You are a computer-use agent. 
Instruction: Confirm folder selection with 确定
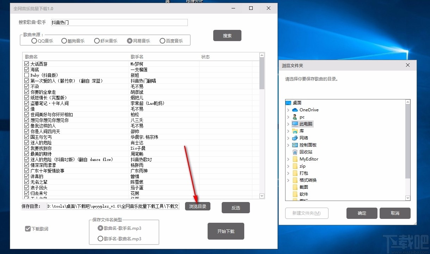point(362,213)
